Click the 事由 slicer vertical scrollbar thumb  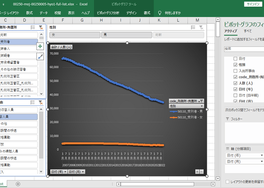[41, 135]
